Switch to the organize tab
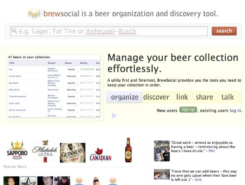This screenshot has height=185, width=245. point(124,97)
